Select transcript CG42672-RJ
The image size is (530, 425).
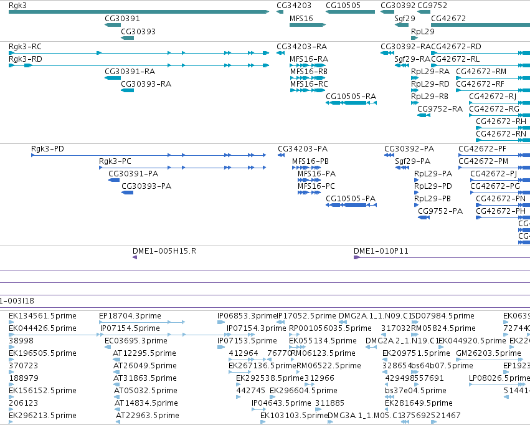click(499, 103)
